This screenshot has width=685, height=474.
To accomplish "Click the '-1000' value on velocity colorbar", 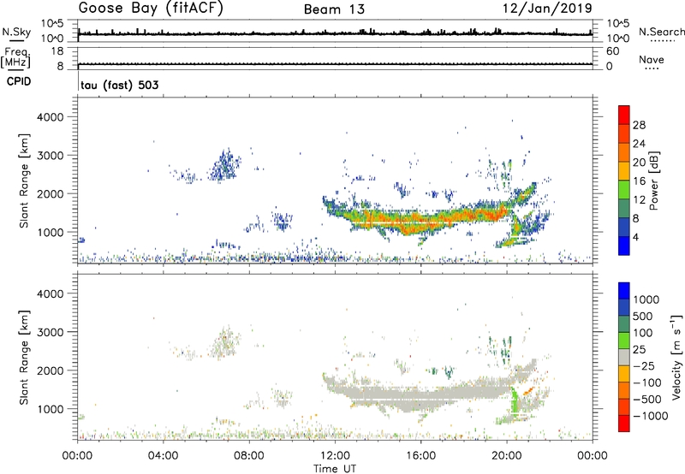I will click(x=651, y=416).
